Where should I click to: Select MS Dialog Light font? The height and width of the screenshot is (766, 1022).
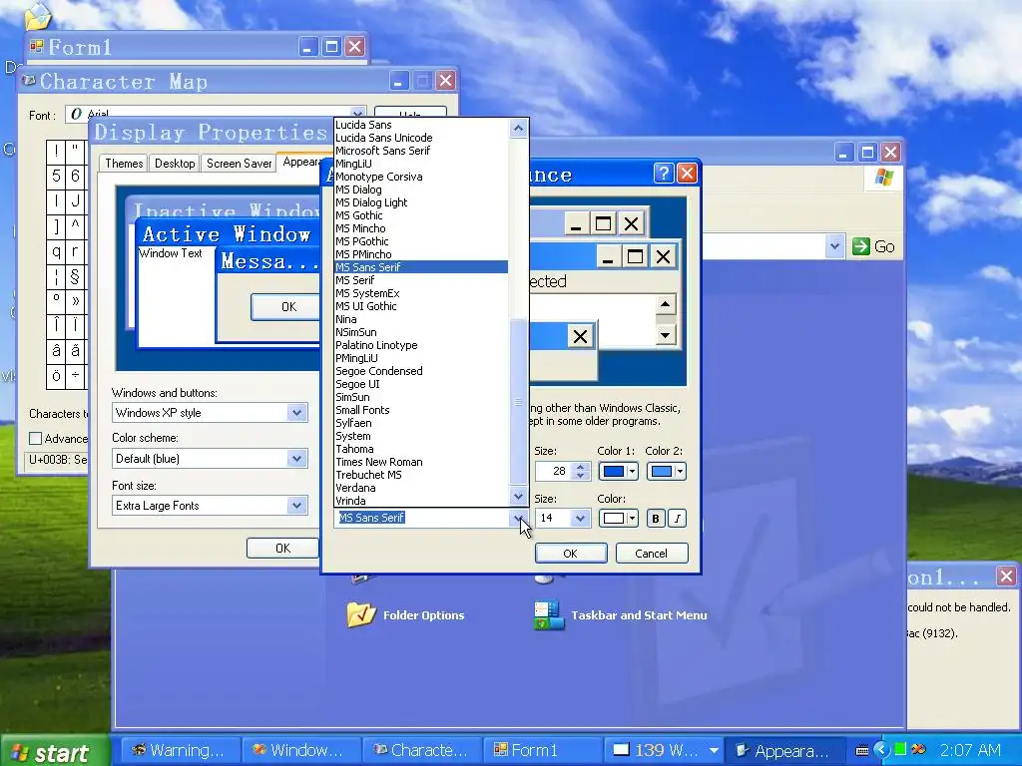click(421, 202)
